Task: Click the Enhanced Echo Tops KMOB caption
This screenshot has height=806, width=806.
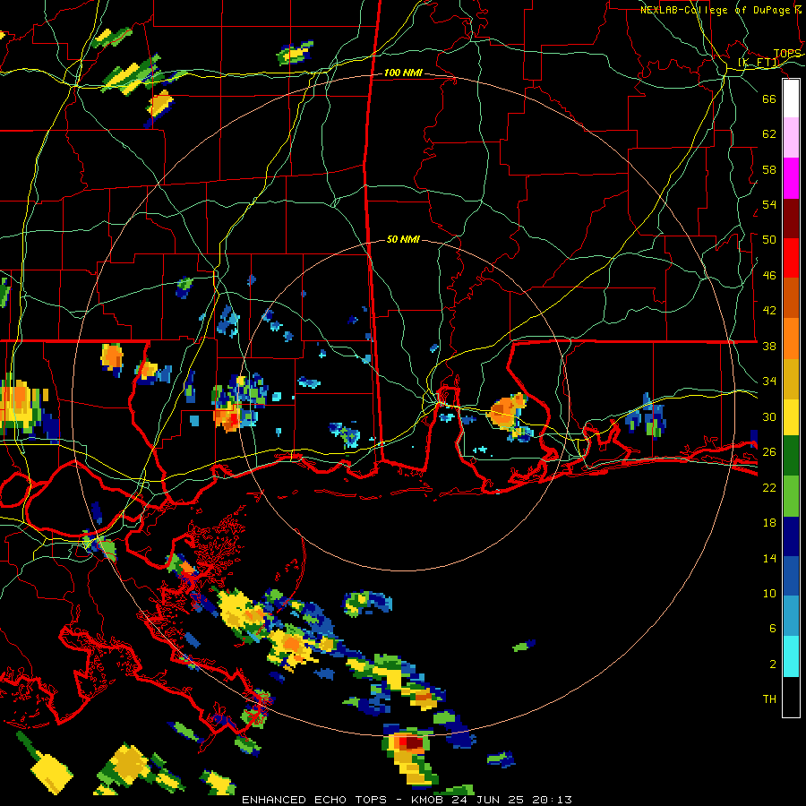Action: pos(407,800)
